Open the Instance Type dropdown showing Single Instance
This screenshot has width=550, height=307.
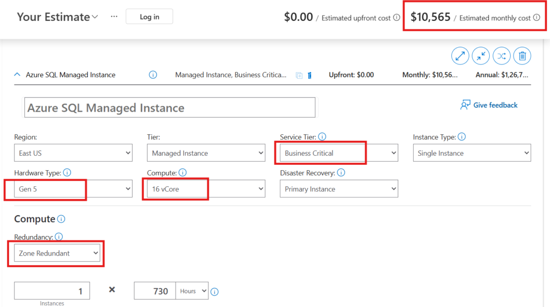472,153
